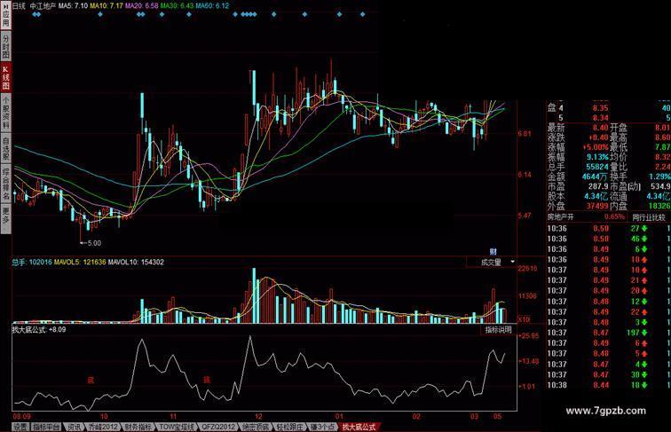Image resolution: width=671 pixels, height=432 pixels.
Task: Click the MA60: 6.12 label
Action: point(212,6)
